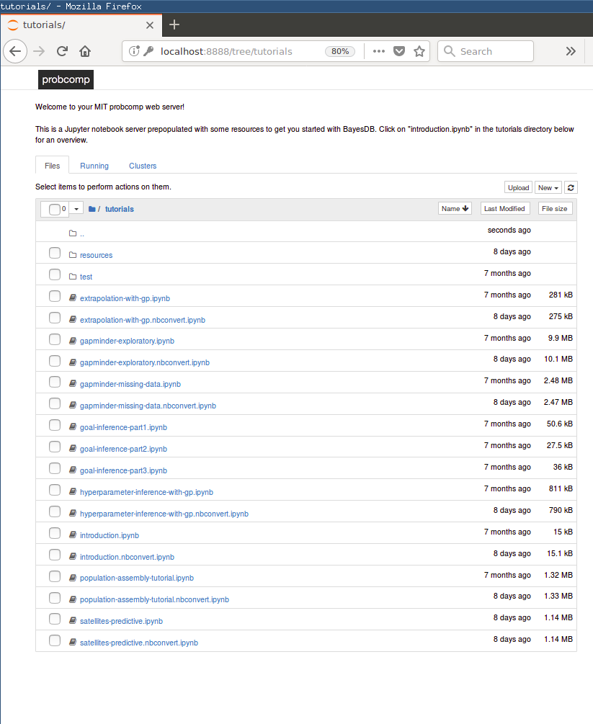Open introduction.ipynb notebook
The image size is (593, 724).
[110, 535]
